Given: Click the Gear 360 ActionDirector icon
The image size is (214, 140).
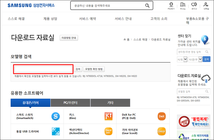Looking at the screenshot, I should pyautogui.click(x=108, y=131).
